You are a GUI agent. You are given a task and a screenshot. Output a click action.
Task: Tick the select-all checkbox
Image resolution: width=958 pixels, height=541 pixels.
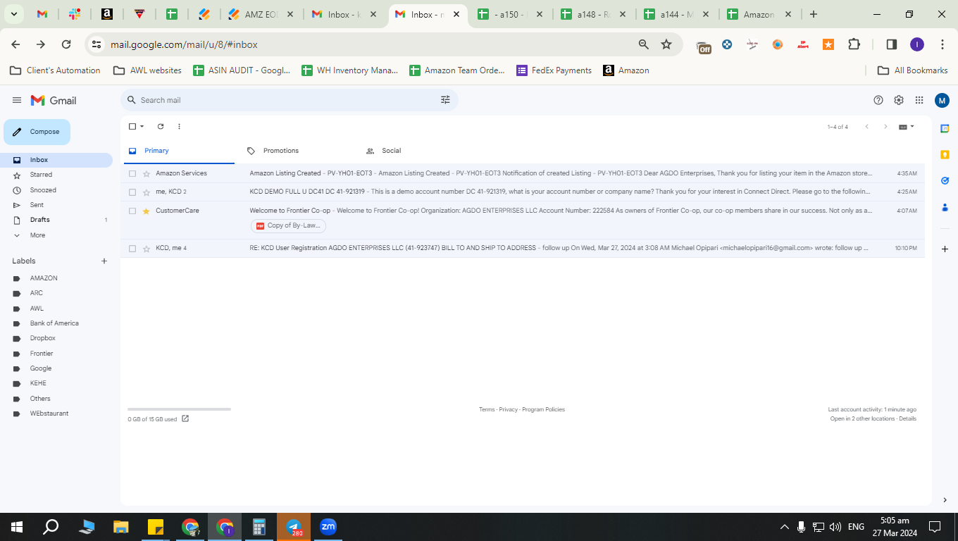pos(132,127)
